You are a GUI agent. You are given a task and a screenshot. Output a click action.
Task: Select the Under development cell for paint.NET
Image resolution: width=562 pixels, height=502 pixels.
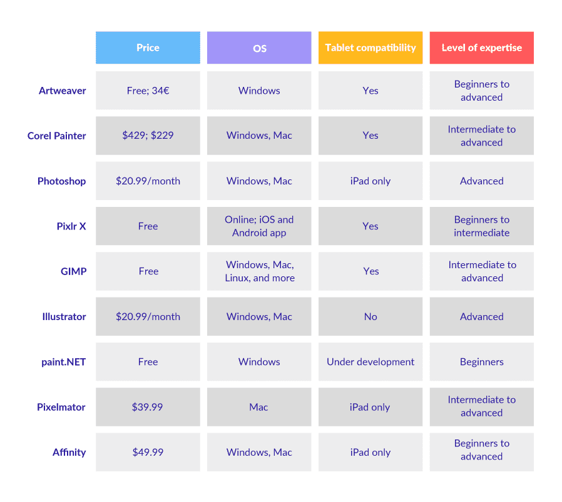[x=370, y=362]
